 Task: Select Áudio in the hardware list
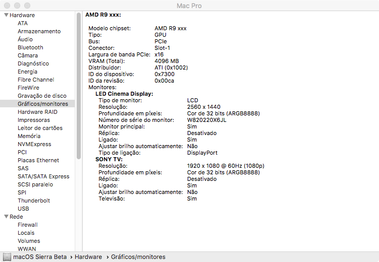(x=25, y=39)
